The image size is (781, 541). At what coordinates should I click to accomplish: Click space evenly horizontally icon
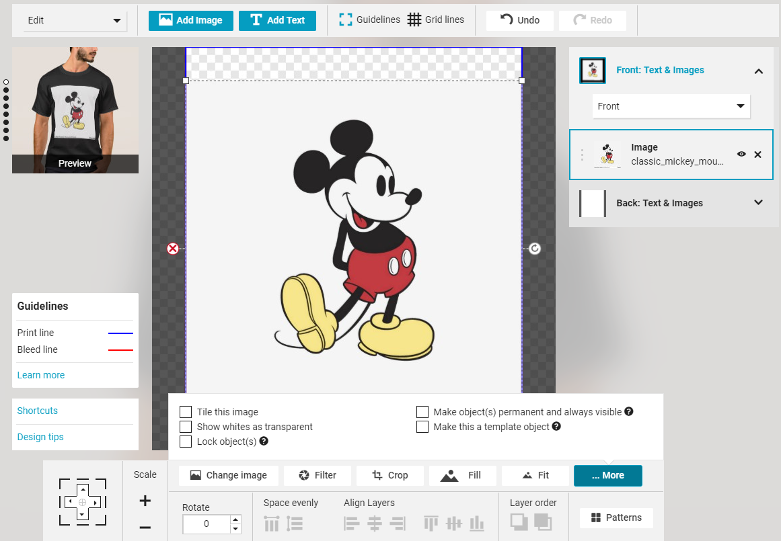coord(272,524)
